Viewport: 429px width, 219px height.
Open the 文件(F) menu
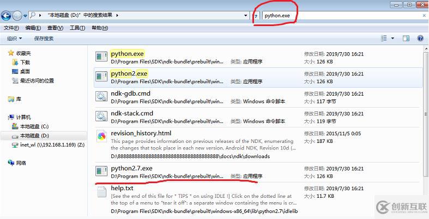(x=11, y=28)
